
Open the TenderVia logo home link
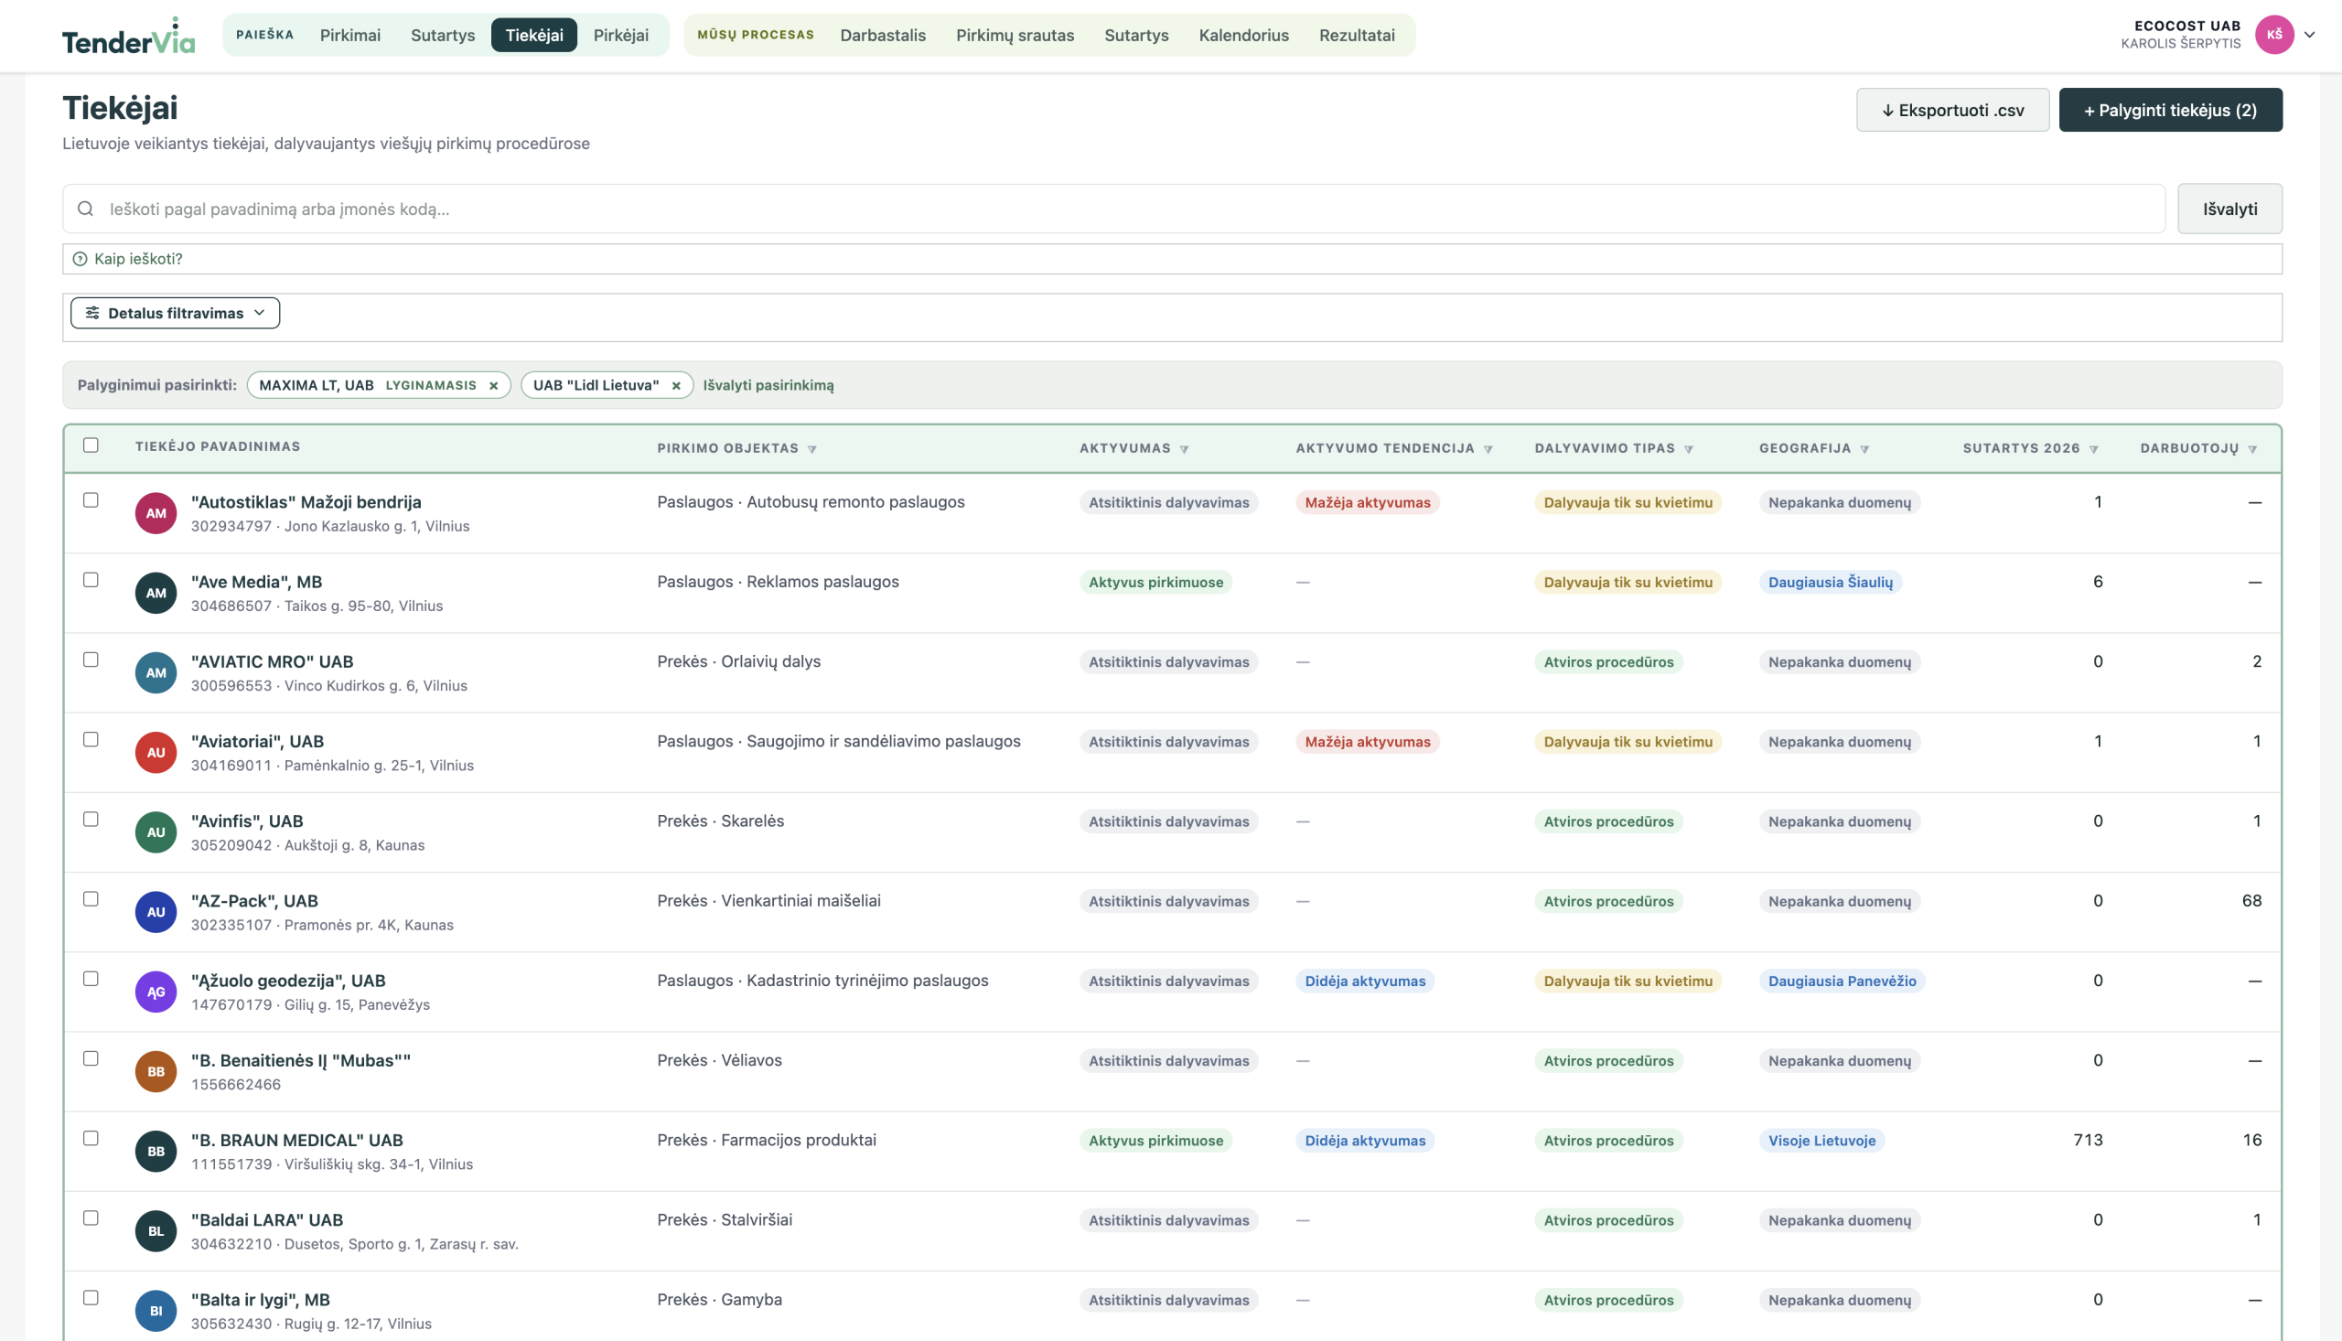click(129, 36)
